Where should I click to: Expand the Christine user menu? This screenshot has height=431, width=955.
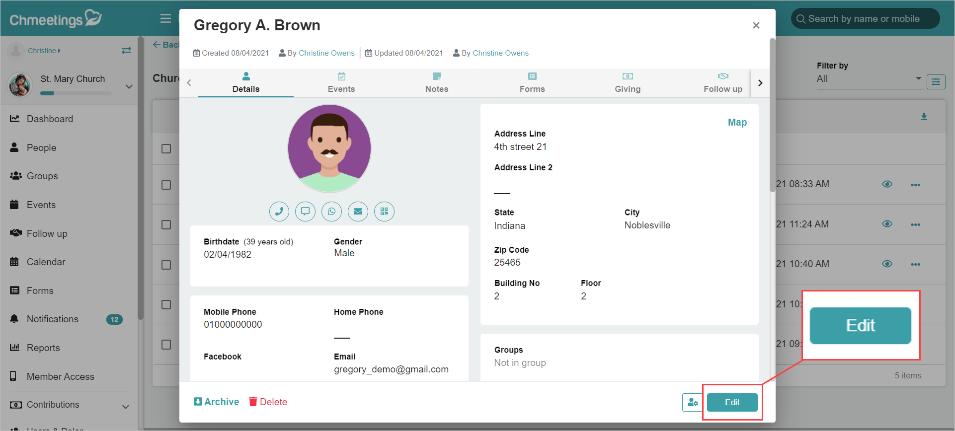point(44,51)
